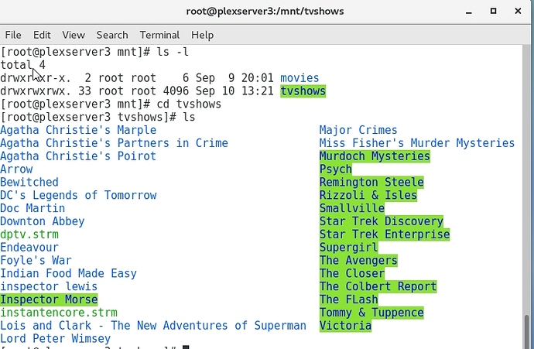Click the window title root@plexserver3:/mnt/tvshows

pos(265,12)
